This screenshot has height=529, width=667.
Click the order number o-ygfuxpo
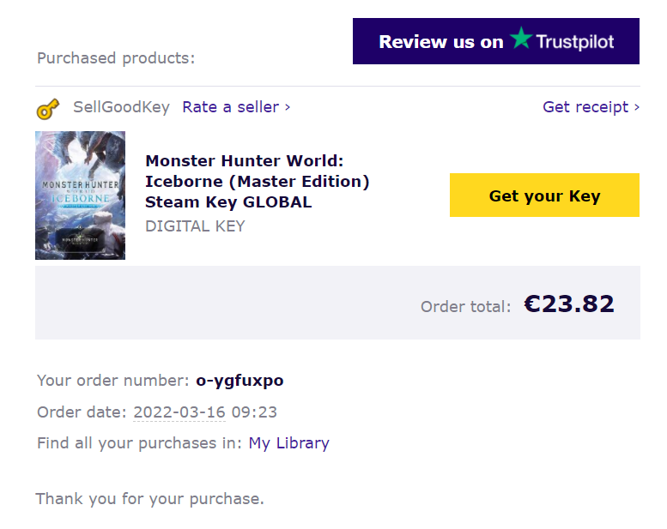tap(240, 380)
